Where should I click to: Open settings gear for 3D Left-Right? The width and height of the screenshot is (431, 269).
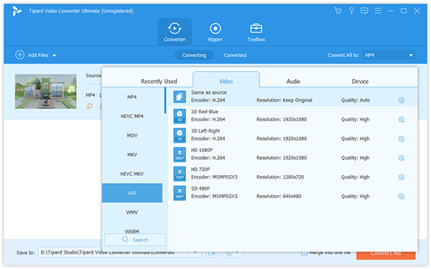401,138
